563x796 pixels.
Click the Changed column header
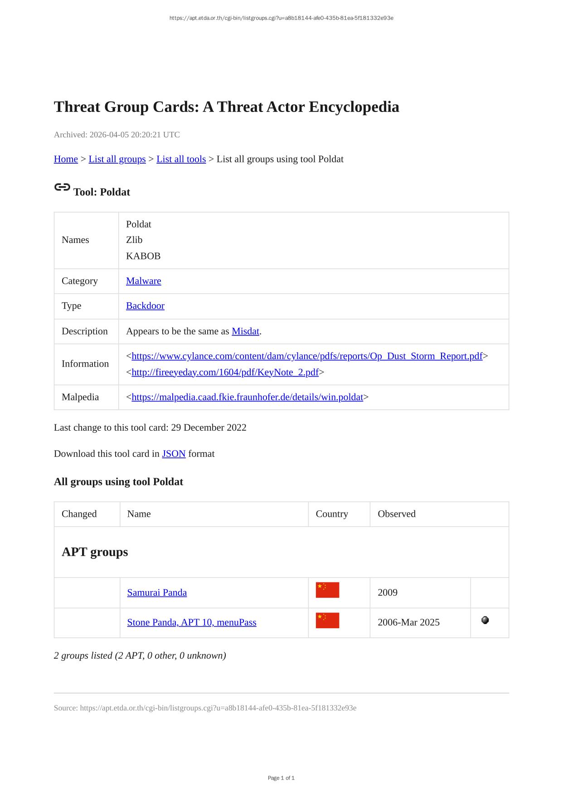79,514
